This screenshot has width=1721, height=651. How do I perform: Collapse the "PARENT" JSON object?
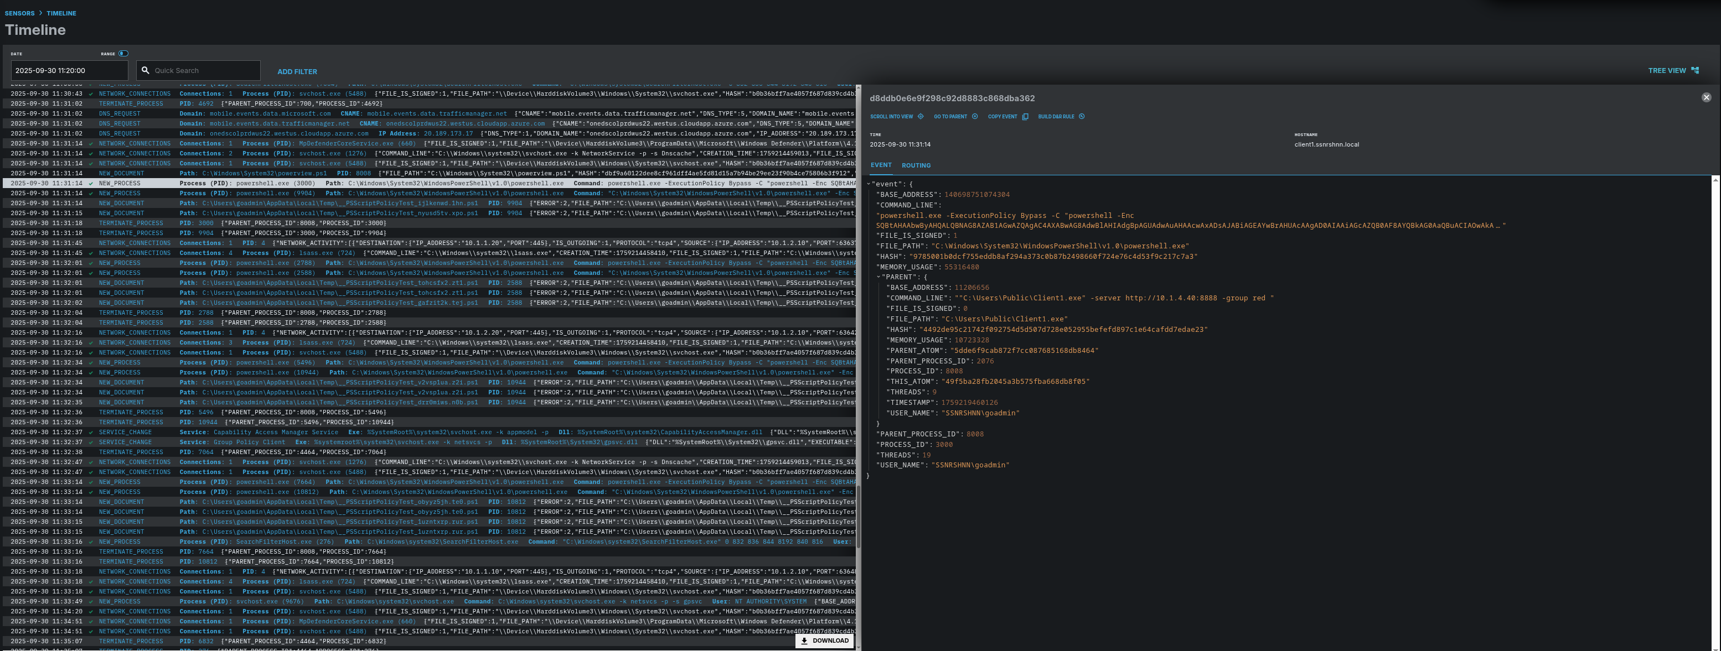(878, 277)
